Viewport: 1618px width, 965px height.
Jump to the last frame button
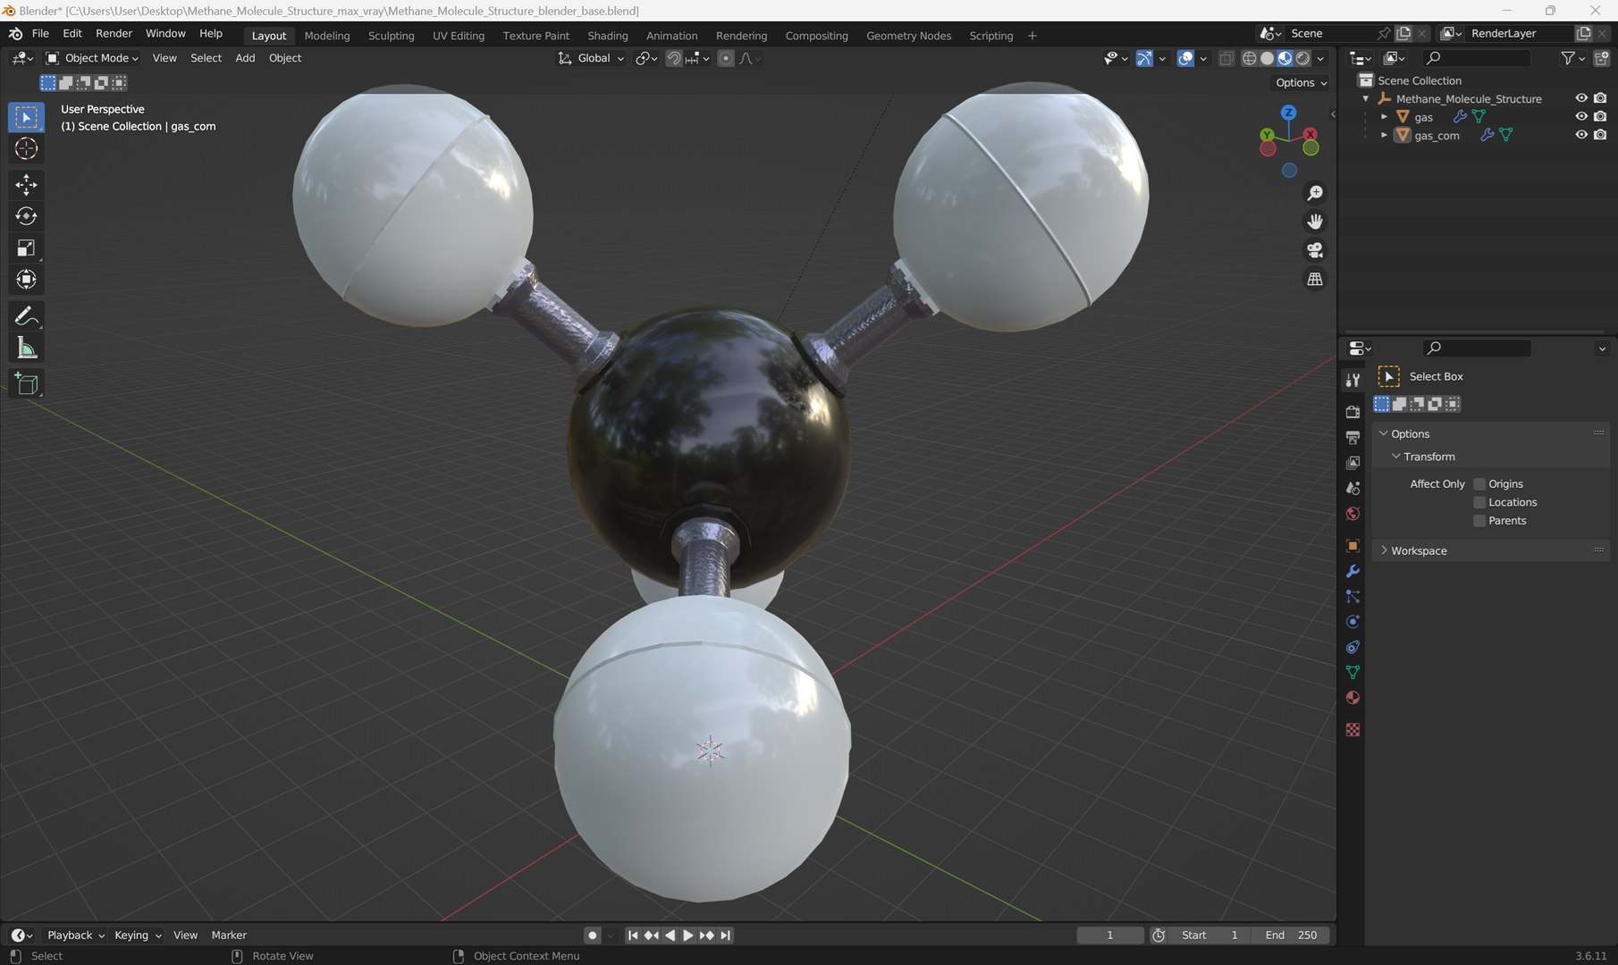pyautogui.click(x=725, y=935)
